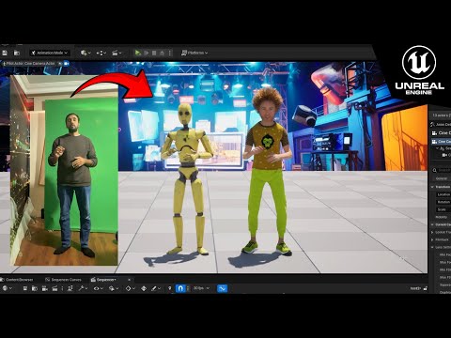Click the Location property dropdown
451x338 pixels.
tap(443, 194)
